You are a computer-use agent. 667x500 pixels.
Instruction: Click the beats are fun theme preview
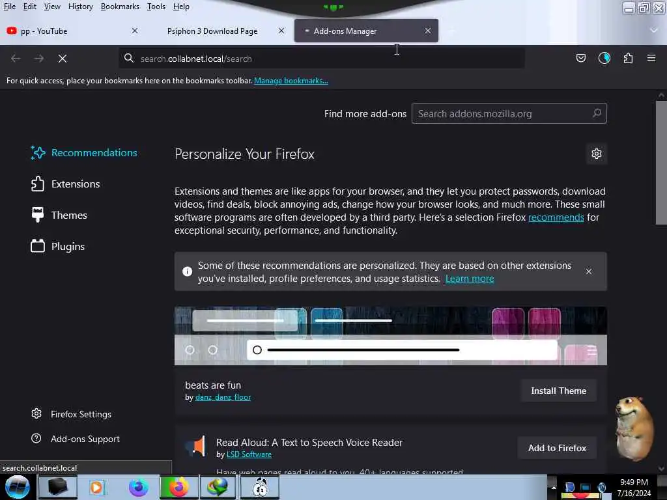click(x=391, y=336)
